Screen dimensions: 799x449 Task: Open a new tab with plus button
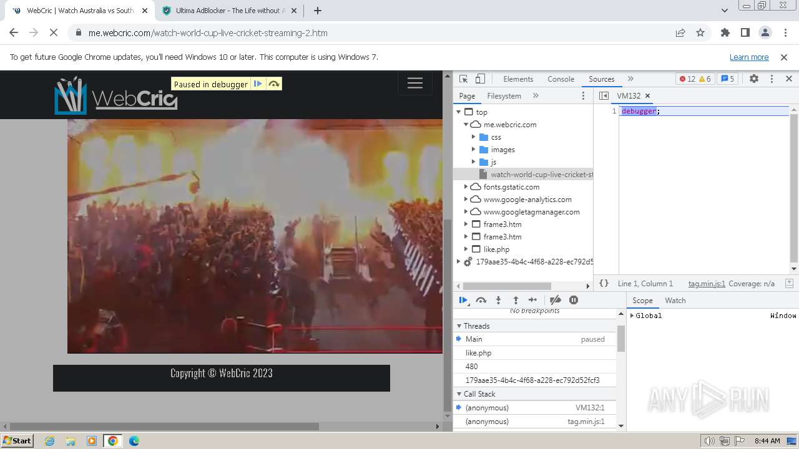point(318,11)
